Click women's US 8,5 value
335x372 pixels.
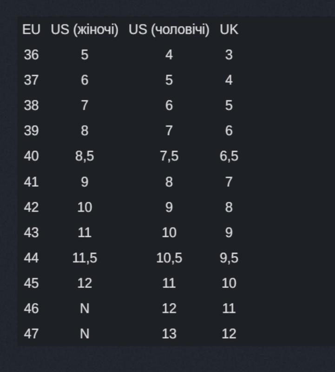[x=85, y=156]
